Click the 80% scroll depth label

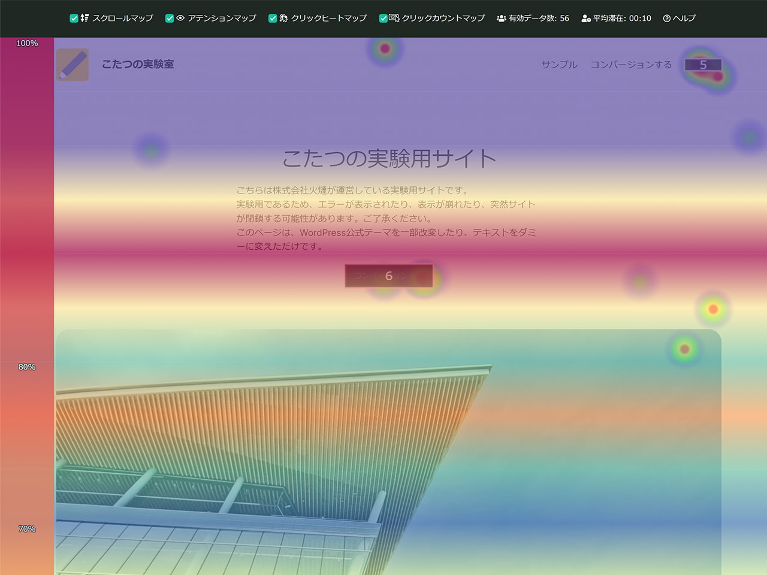click(x=27, y=367)
